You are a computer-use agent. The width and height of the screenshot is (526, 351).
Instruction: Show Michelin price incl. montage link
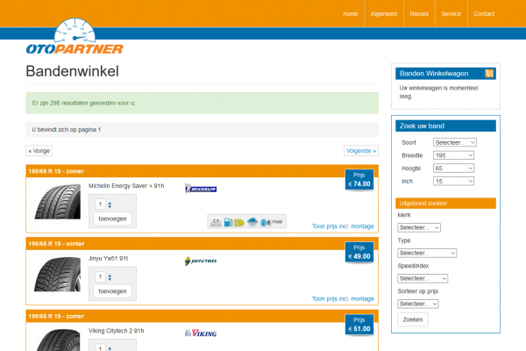pyautogui.click(x=343, y=226)
